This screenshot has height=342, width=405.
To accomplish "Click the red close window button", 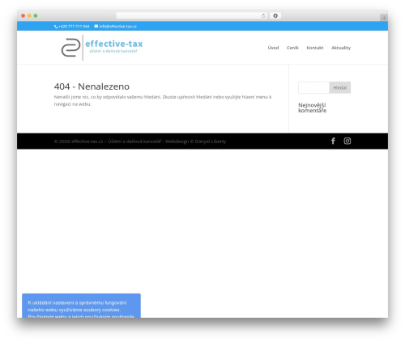I will [x=23, y=16].
